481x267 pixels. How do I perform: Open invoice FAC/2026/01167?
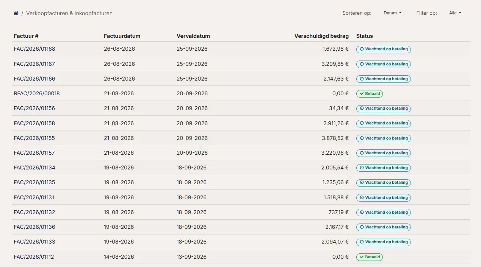[x=34, y=64]
